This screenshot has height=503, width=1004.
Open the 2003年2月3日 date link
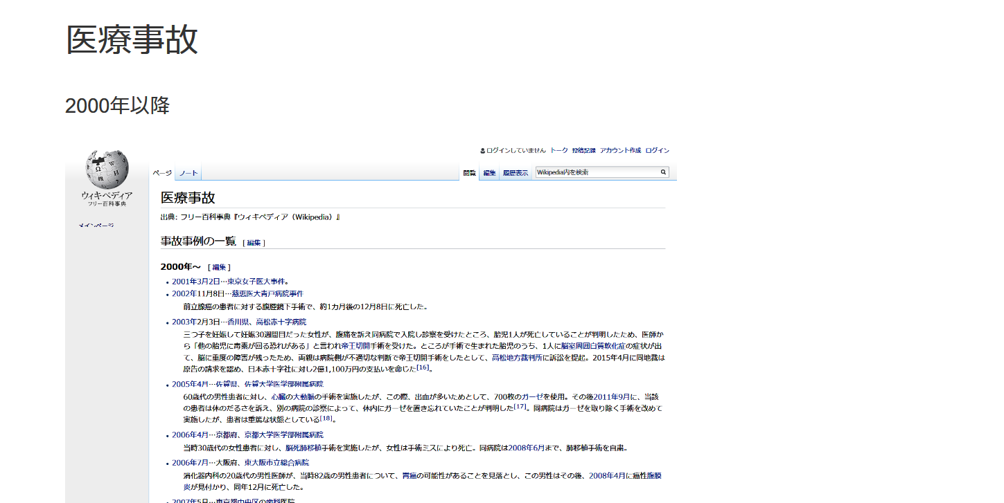[x=195, y=322]
